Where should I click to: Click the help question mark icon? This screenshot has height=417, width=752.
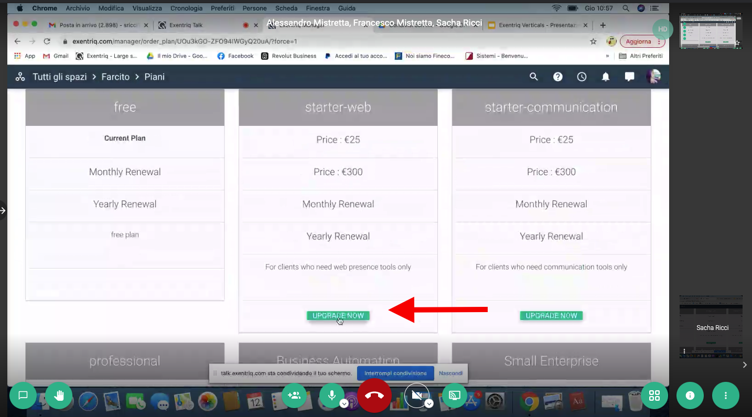tap(558, 77)
